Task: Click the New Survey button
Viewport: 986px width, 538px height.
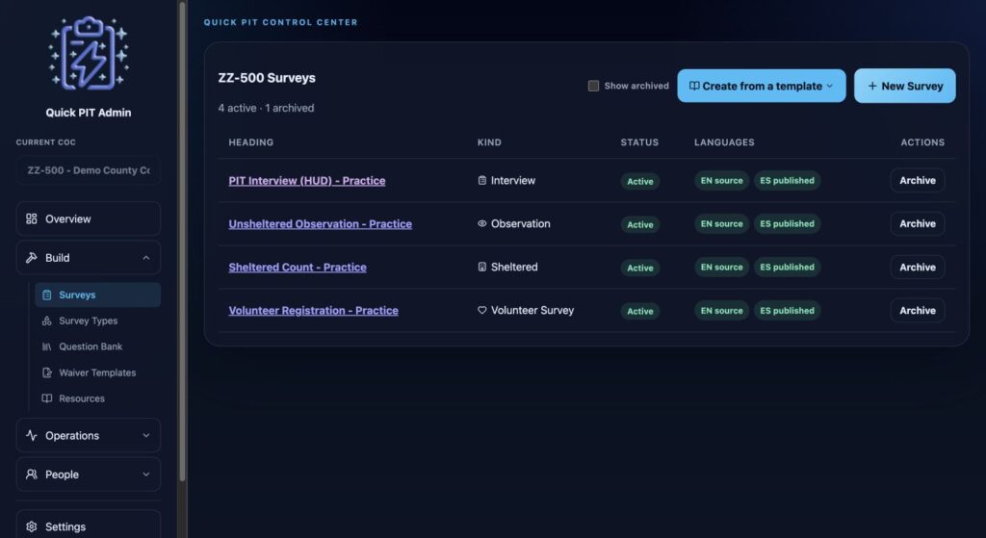Action: coord(904,86)
